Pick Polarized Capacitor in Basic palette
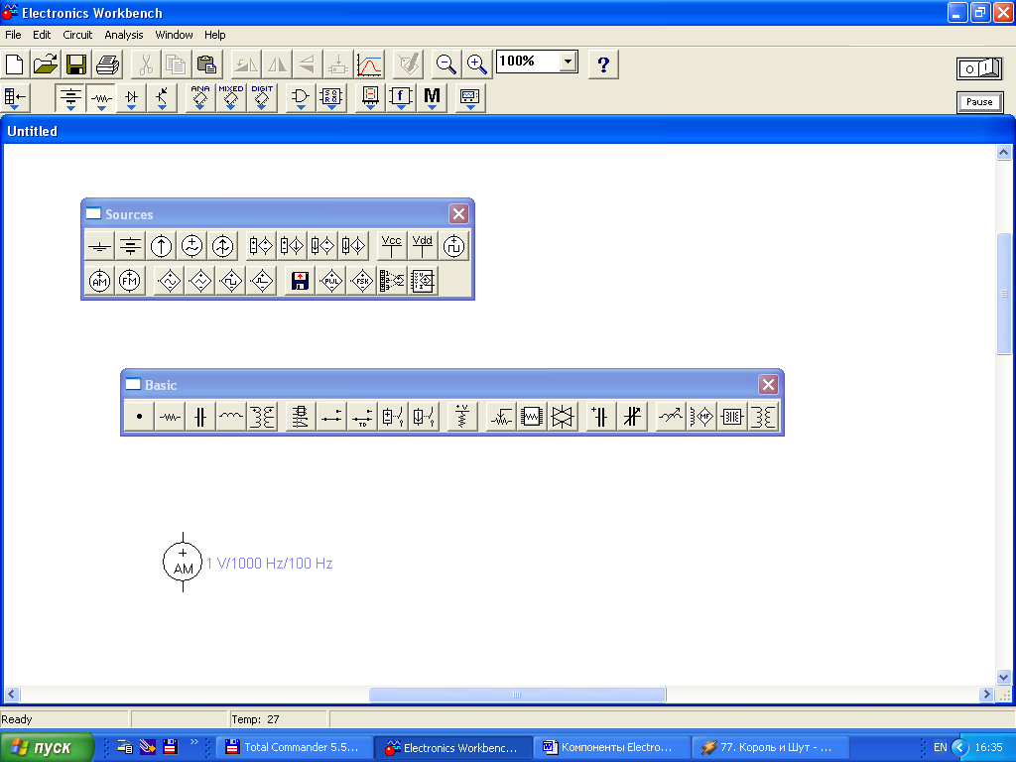The height and width of the screenshot is (762, 1016). click(x=600, y=417)
